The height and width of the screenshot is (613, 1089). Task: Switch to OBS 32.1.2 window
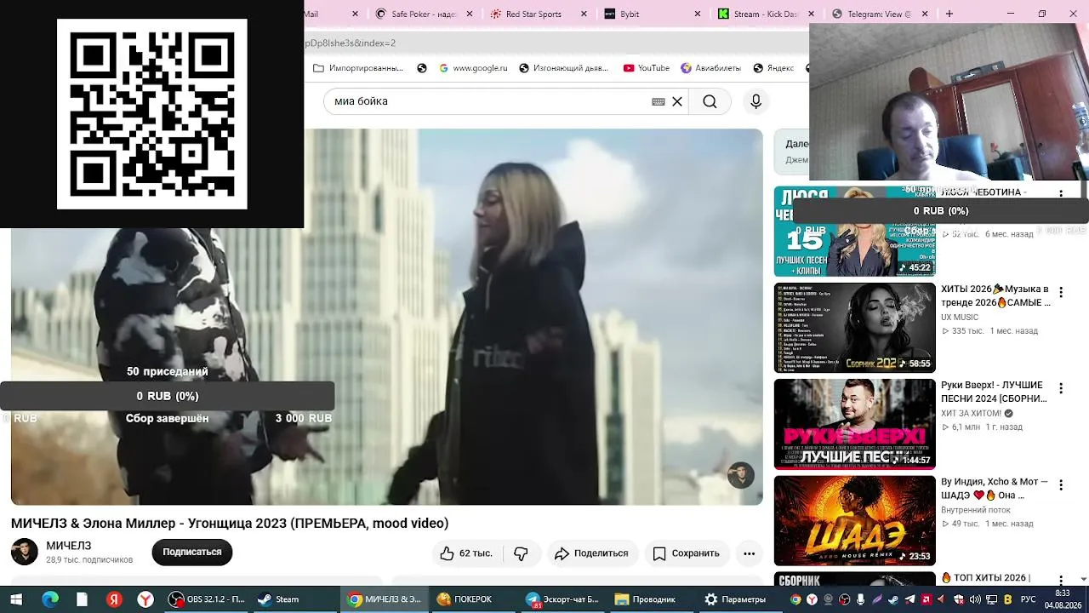pyautogui.click(x=207, y=599)
